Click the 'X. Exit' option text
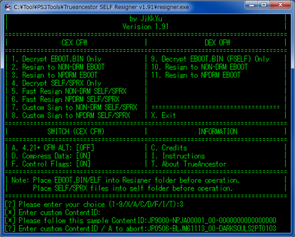 point(163,115)
